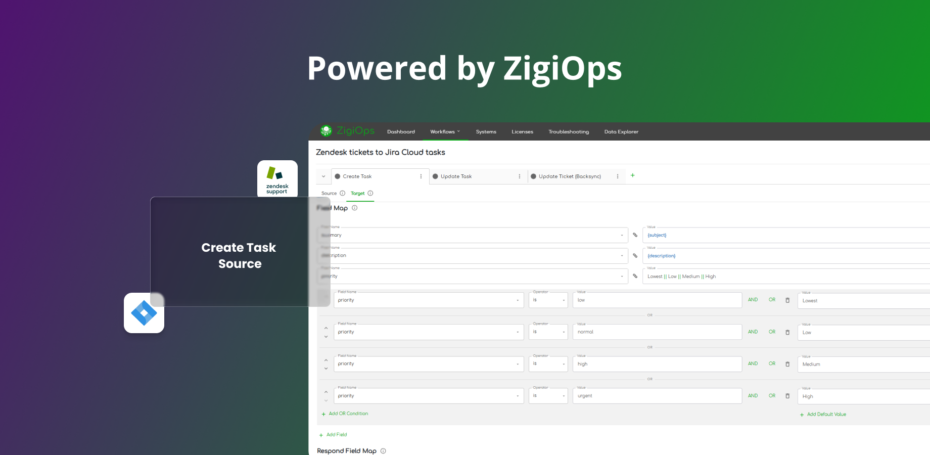
Task: Click the Zendesk Support logo card
Action: pyautogui.click(x=277, y=178)
